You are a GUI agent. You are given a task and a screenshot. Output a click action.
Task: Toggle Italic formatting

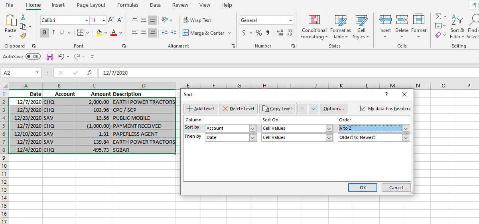tap(53, 33)
